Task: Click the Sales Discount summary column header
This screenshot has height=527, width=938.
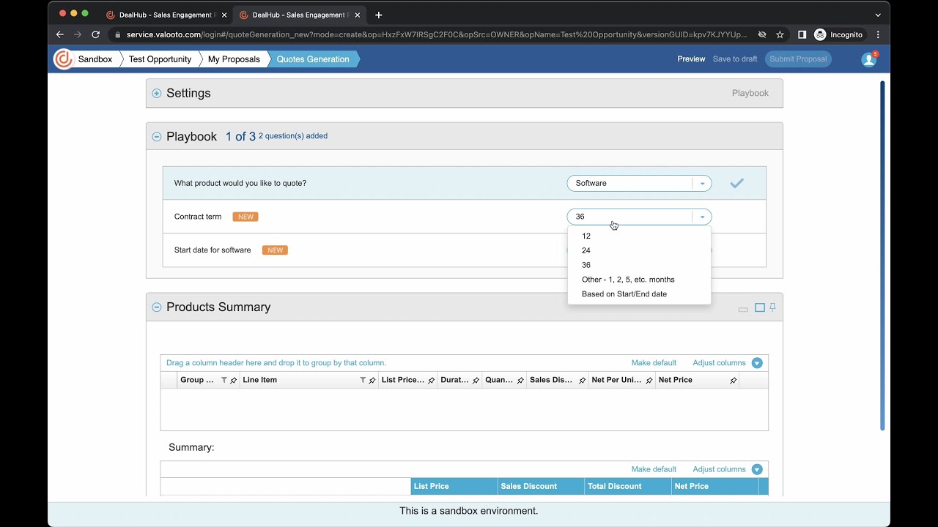Action: [x=541, y=487]
